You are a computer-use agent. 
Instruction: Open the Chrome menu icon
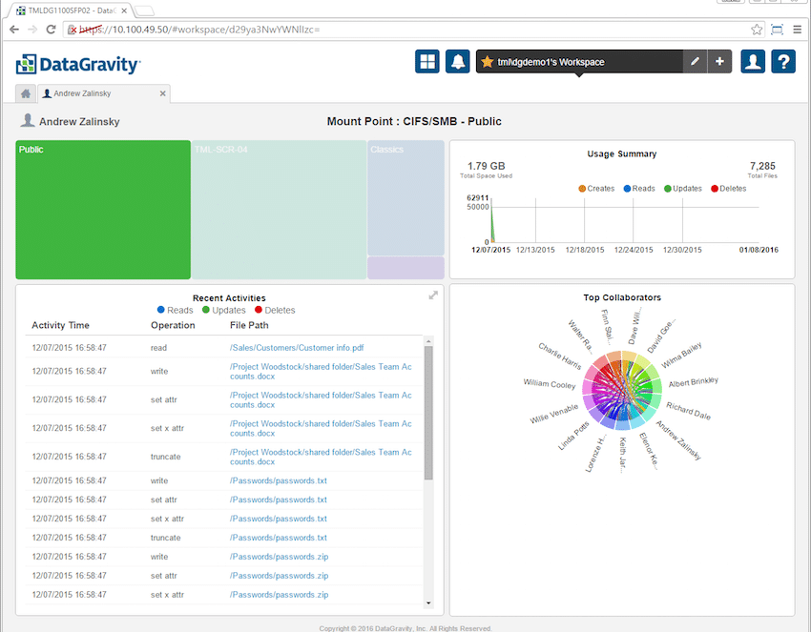coord(797,30)
